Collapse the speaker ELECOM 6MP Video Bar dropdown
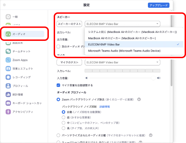186x143 pixels. pos(122,24)
